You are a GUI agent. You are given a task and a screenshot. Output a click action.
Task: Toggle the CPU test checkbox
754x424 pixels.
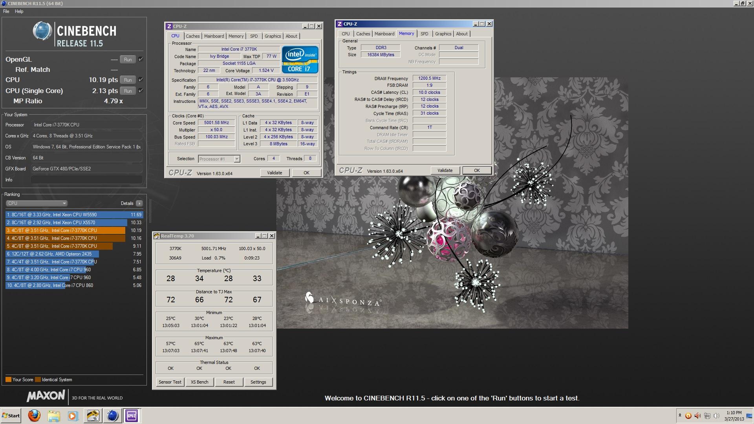tap(141, 80)
